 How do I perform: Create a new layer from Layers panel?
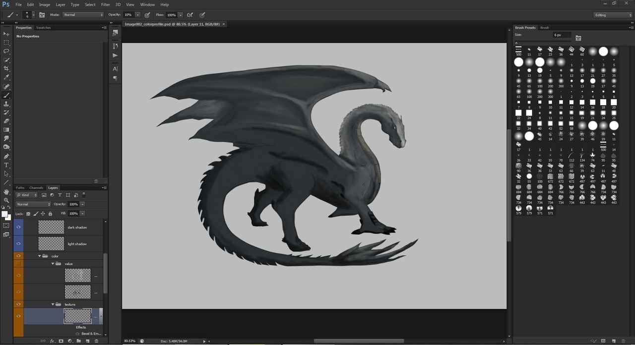87,341
